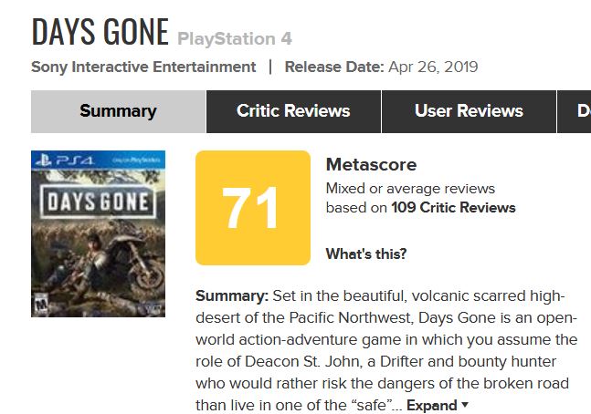
Task: Click the Mixed or average reviews text
Action: [410, 189]
